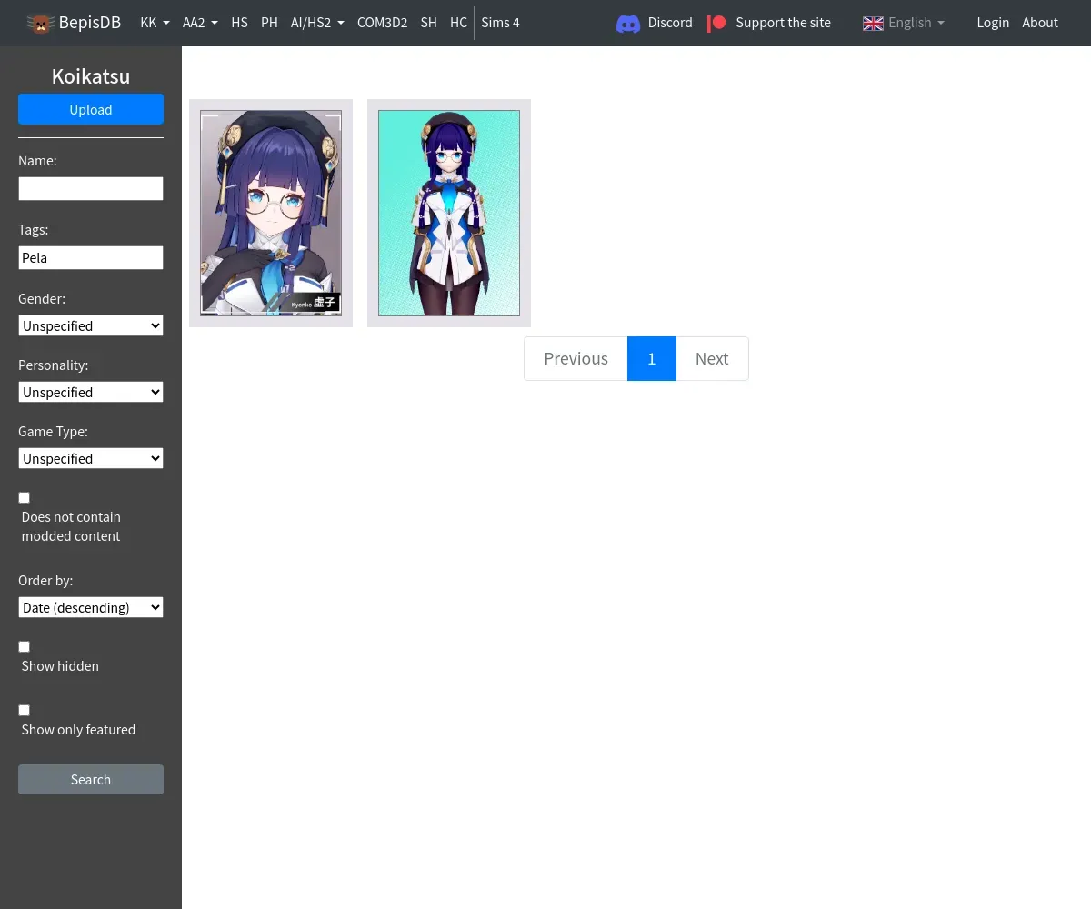
Task: Click the Next pagination button
Action: (712, 358)
